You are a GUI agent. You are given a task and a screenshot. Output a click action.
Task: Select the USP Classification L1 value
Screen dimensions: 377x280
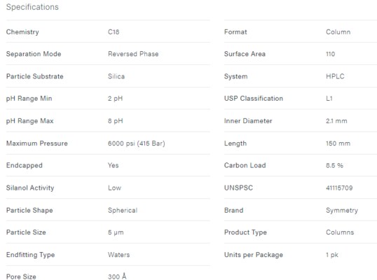pyautogui.click(x=329, y=99)
